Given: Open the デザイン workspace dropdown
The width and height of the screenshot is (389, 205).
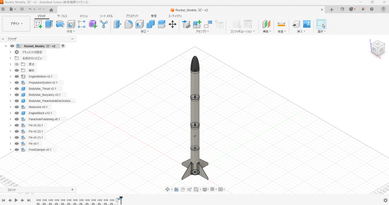Looking at the screenshot, I should coord(16,23).
